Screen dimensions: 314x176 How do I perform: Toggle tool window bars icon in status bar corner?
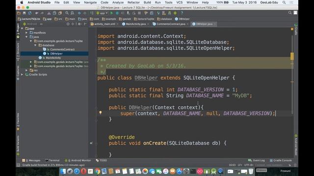[x=19, y=165]
